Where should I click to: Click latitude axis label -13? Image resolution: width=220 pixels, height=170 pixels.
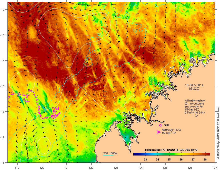tap(2, 35)
